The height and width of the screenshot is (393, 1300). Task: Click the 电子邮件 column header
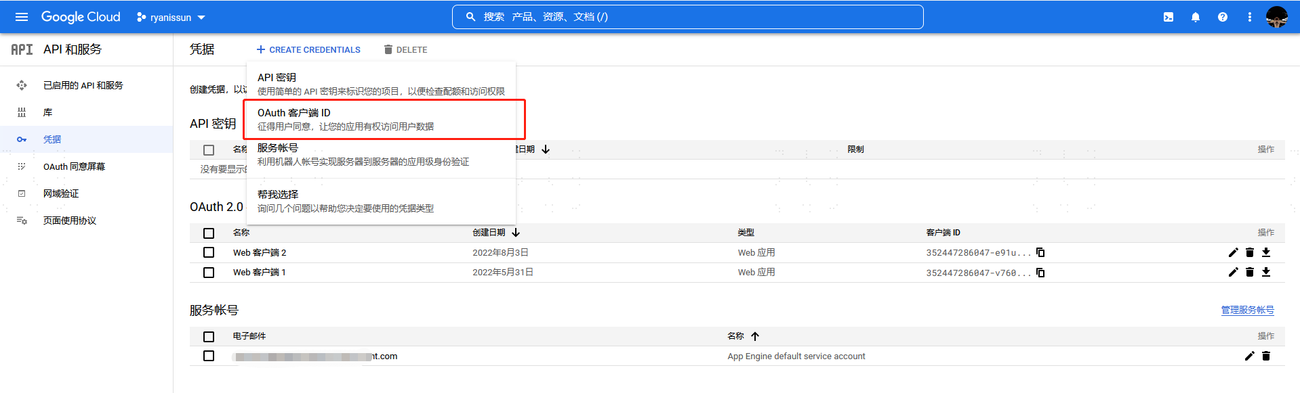249,336
